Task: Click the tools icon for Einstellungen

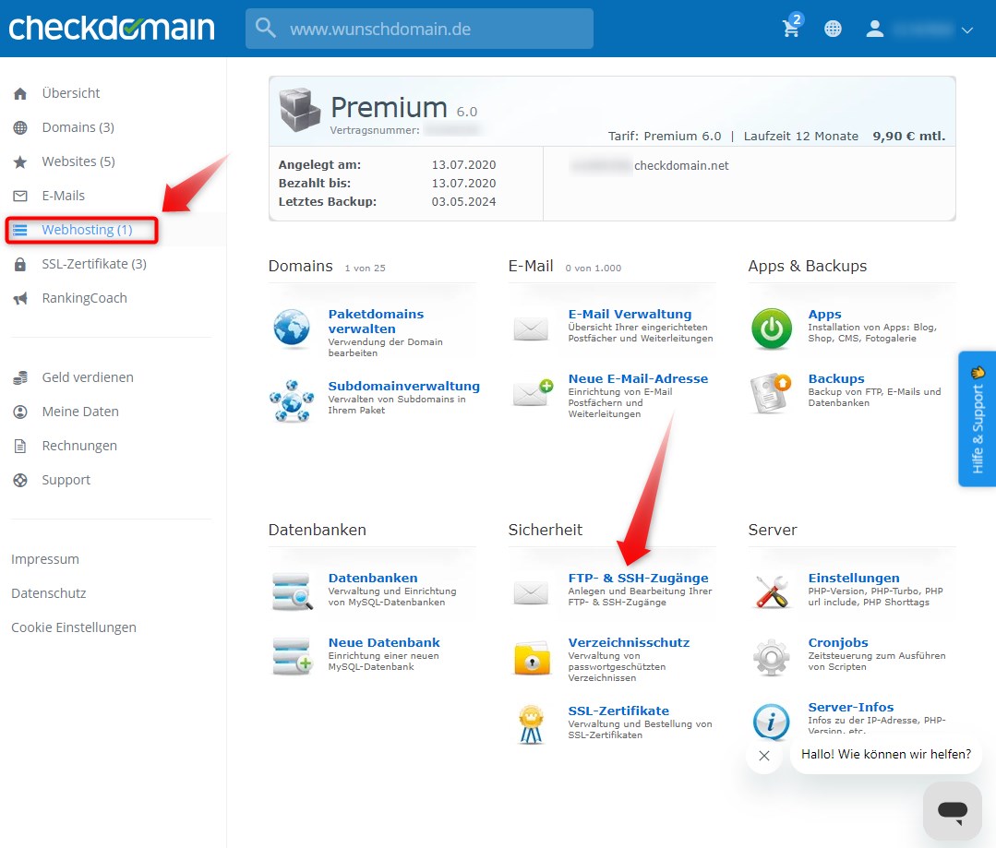Action: click(x=772, y=591)
